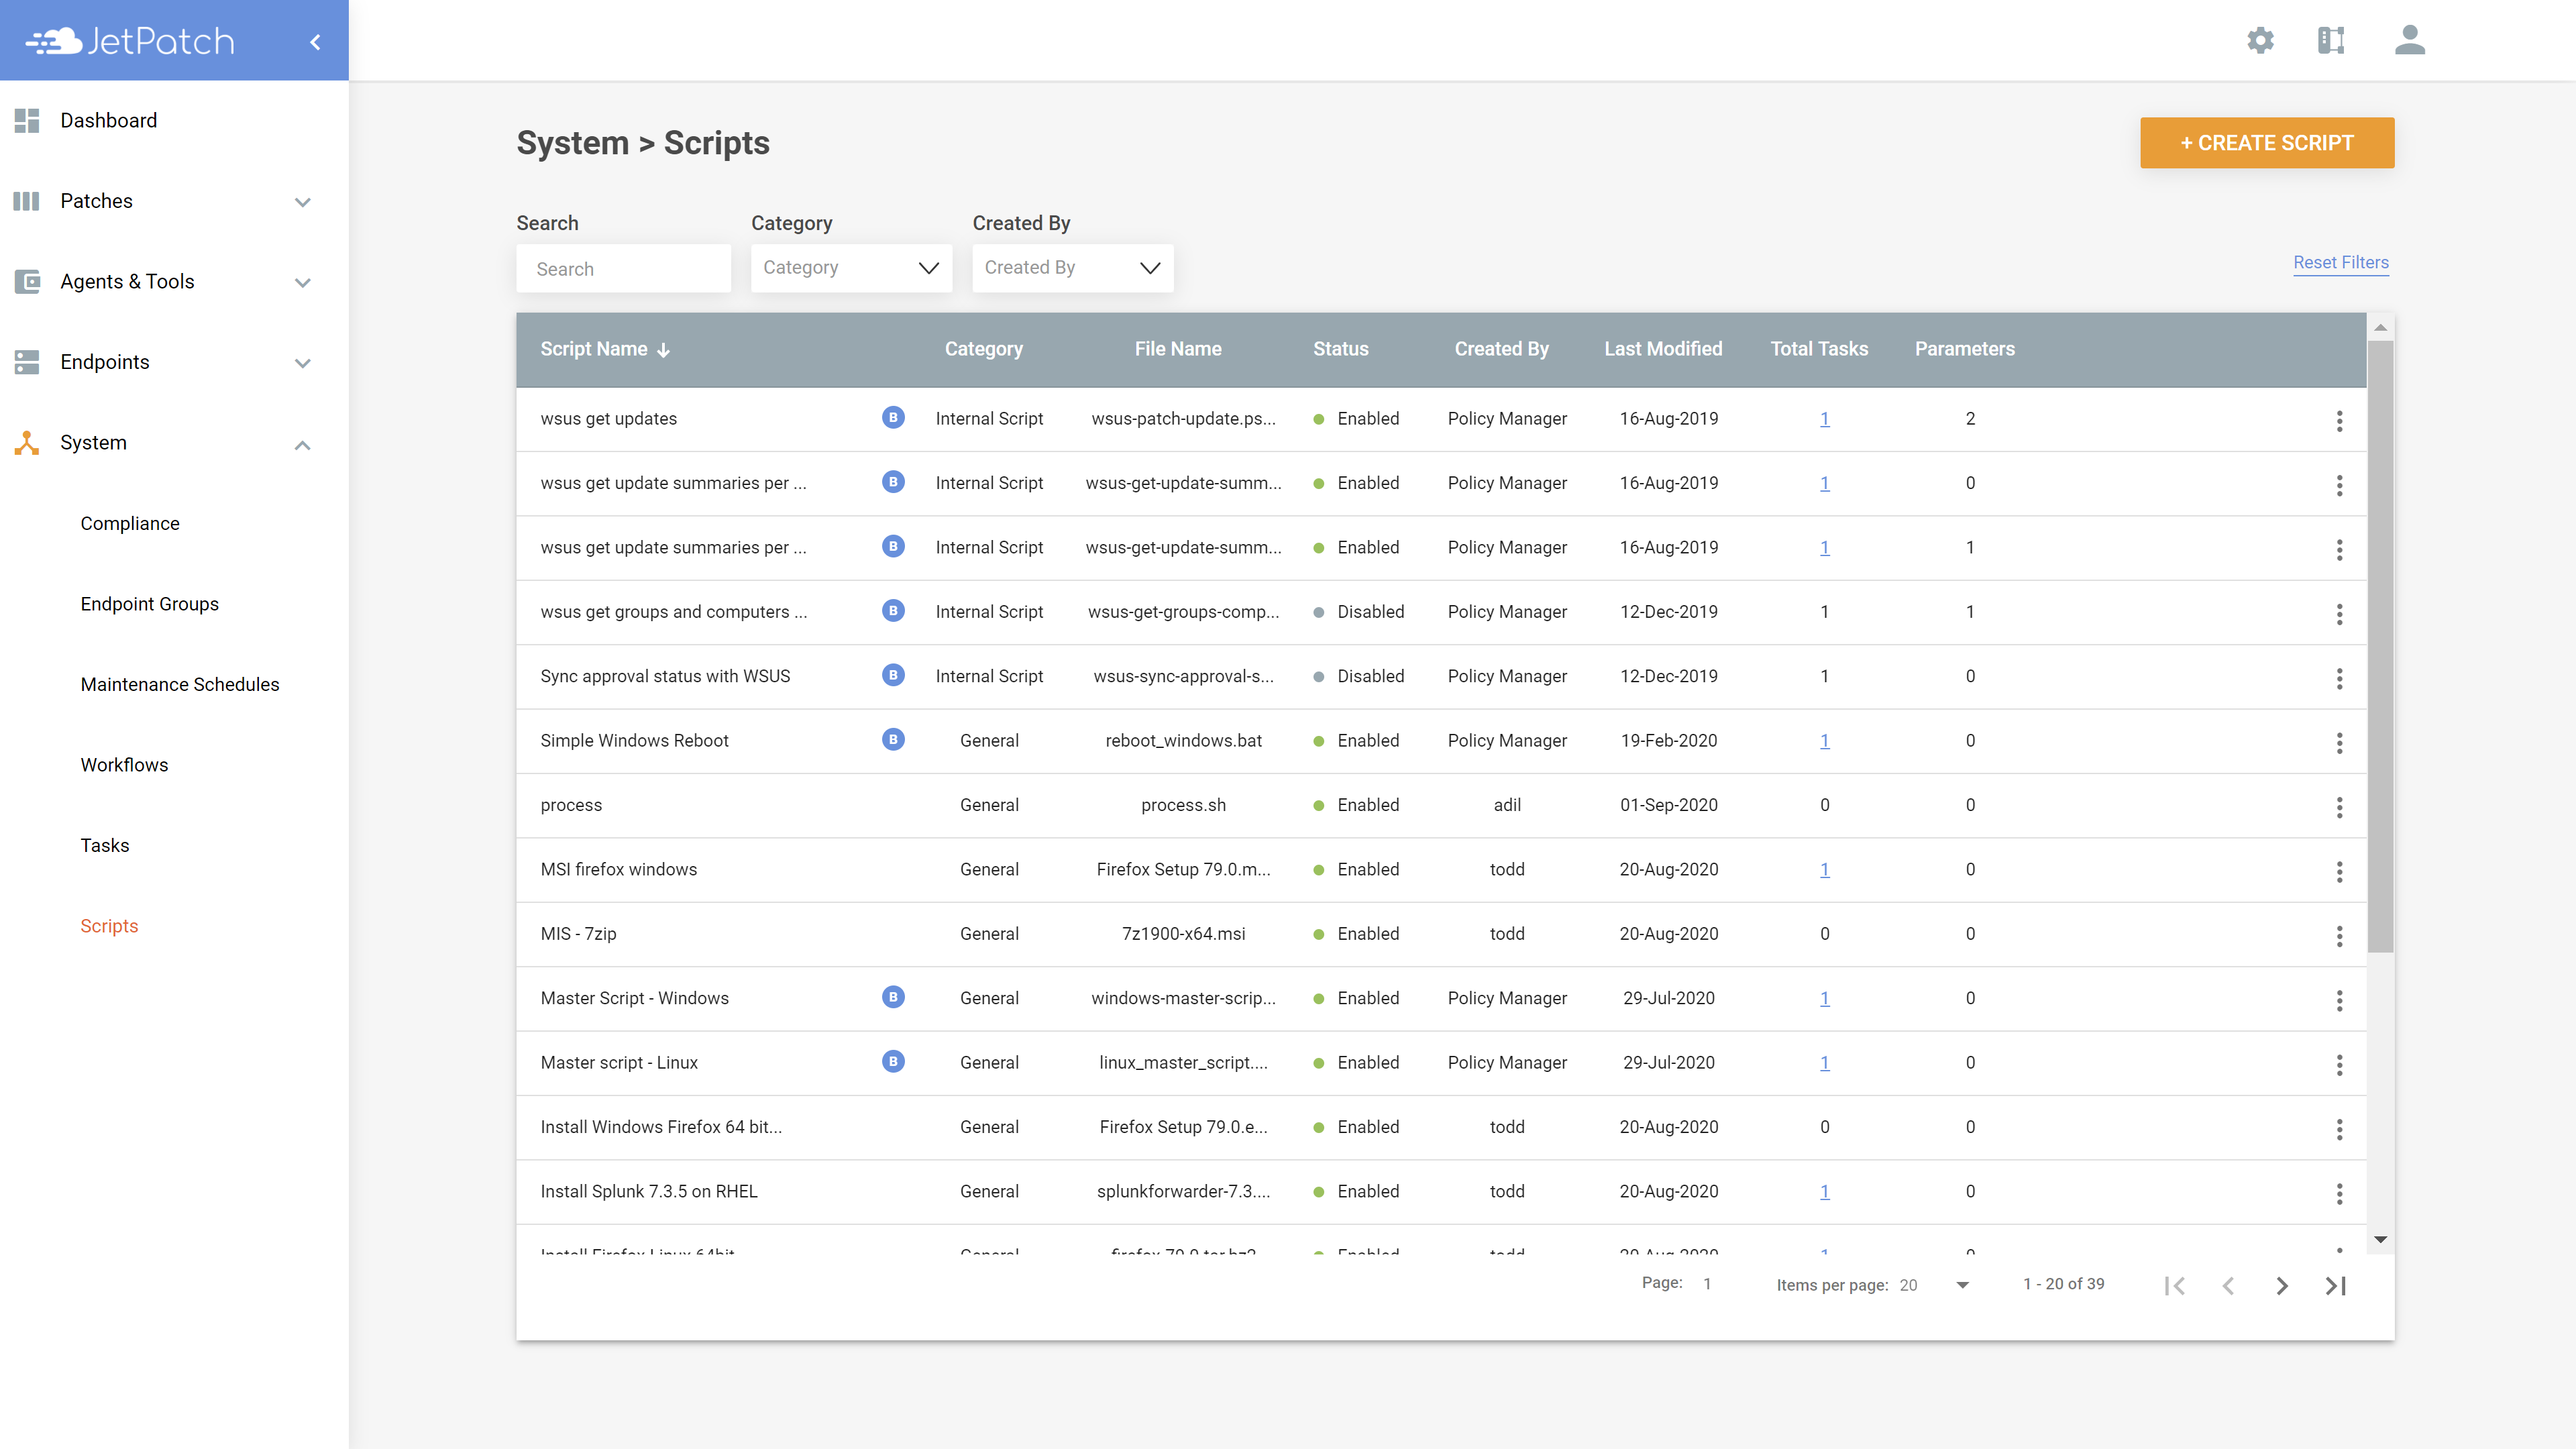Click the JetPatch logo
This screenshot has height=1449, width=2576.
pos(130,41)
